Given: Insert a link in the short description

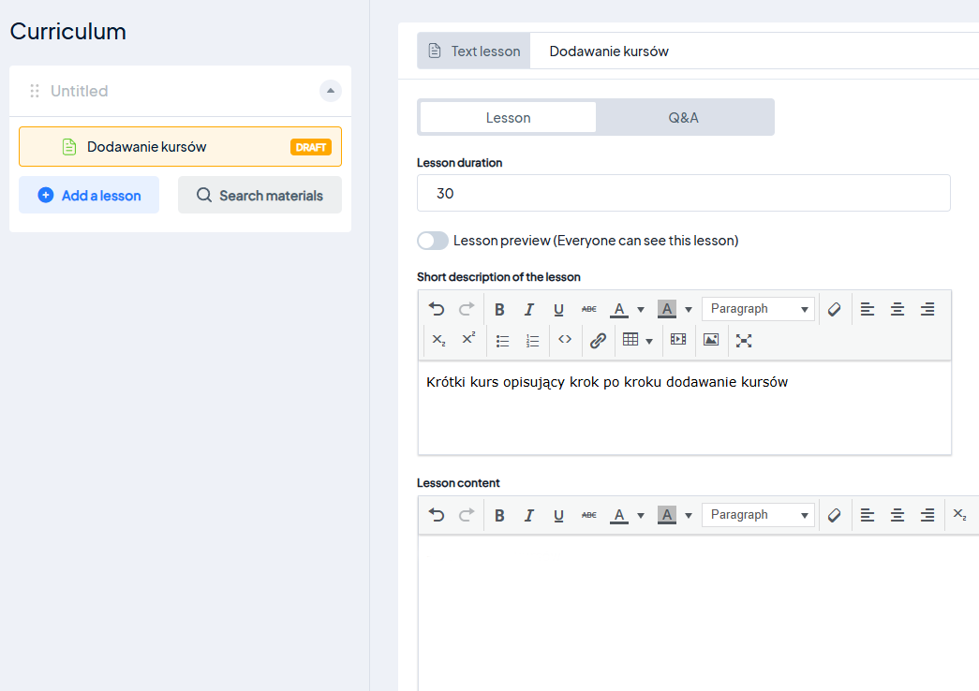Looking at the screenshot, I should click(598, 341).
